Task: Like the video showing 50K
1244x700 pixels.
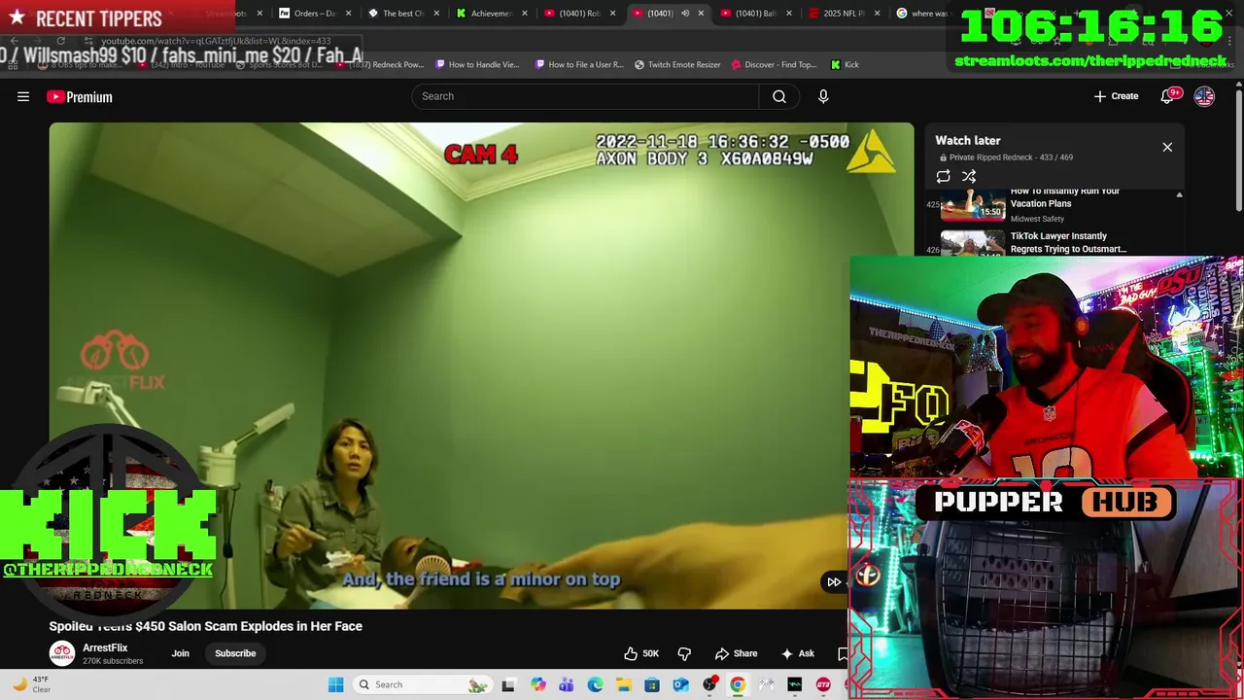Action: click(x=641, y=653)
